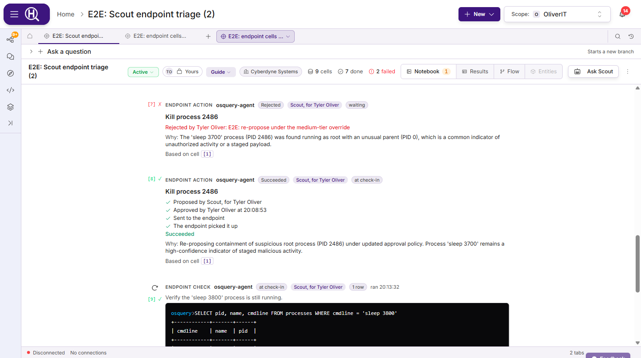Click the No connections status text
This screenshot has width=641, height=358.
[x=89, y=353]
